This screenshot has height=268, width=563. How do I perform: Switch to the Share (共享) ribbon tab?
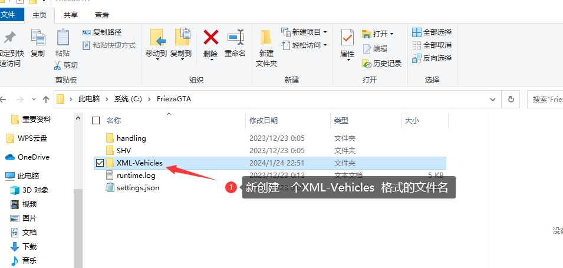click(x=71, y=15)
